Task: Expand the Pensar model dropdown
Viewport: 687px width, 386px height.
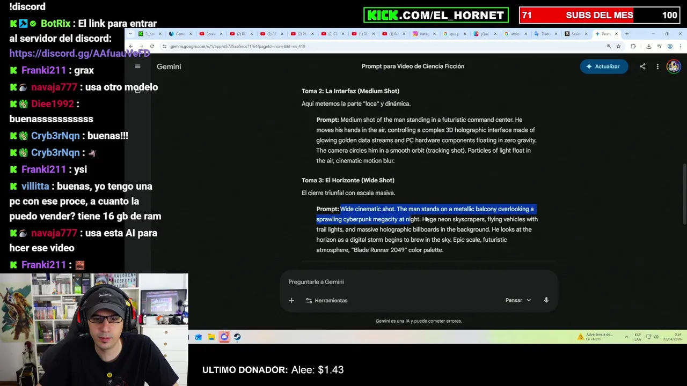Action: pos(518,300)
